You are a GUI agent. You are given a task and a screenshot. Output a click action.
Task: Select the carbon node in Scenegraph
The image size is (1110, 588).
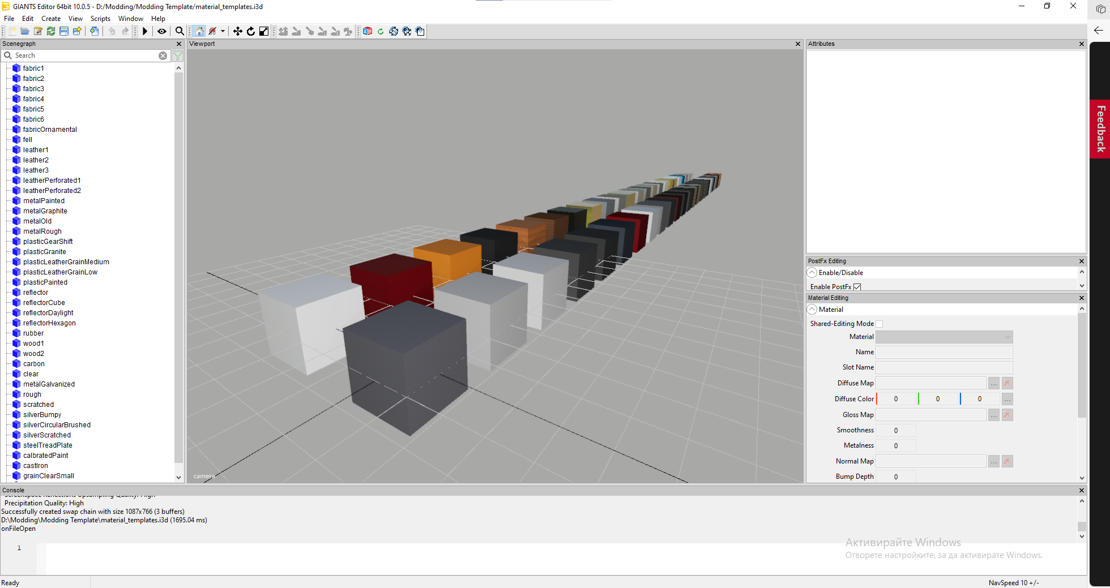[x=33, y=364]
